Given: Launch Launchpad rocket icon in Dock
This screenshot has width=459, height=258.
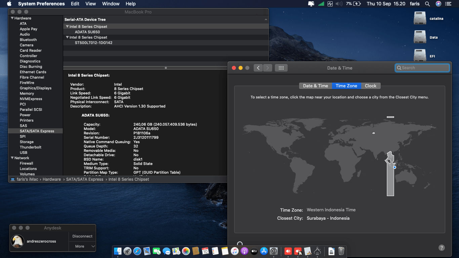Looking at the screenshot, I should coord(127,251).
